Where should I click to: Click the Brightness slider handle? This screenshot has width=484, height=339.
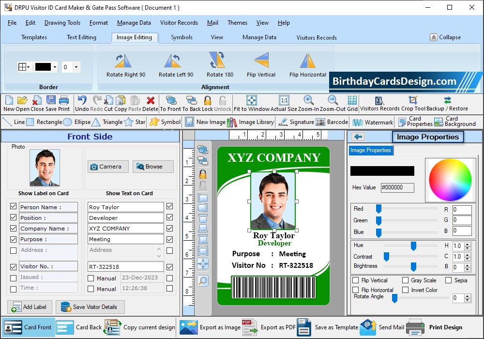413,266
